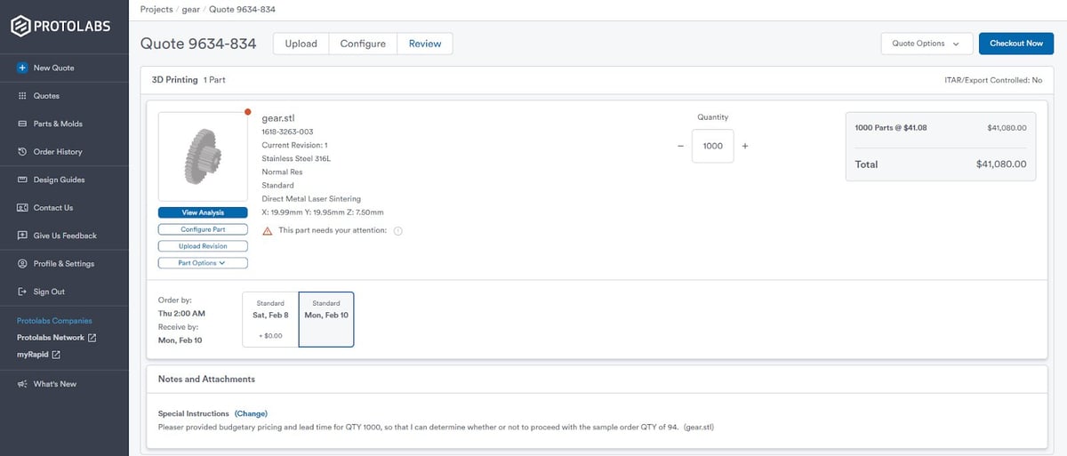Select the Sat, Feb 8 delivery option
This screenshot has height=456, width=1067.
pyautogui.click(x=270, y=319)
